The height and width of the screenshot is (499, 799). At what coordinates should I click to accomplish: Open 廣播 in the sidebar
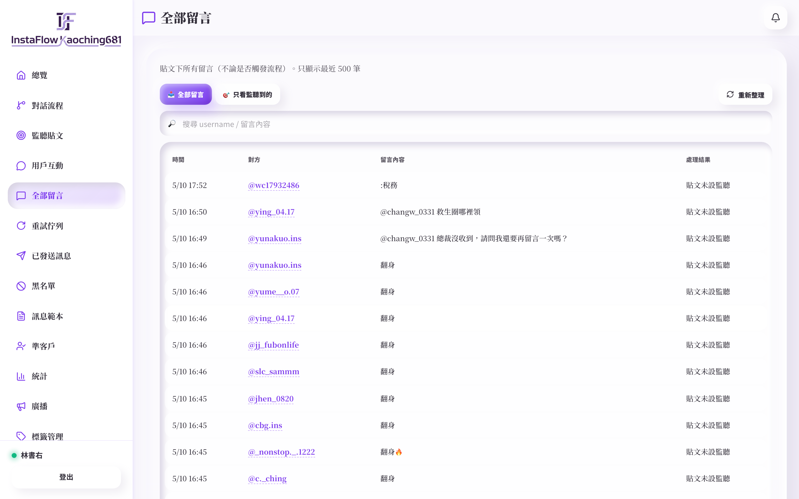pyautogui.click(x=66, y=406)
